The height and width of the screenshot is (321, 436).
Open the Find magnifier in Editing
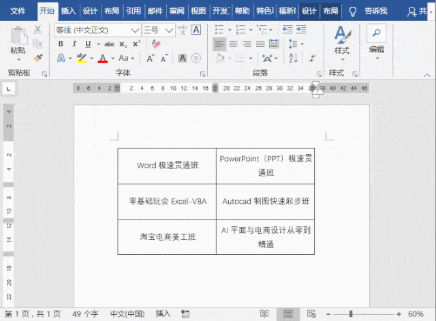tap(376, 33)
